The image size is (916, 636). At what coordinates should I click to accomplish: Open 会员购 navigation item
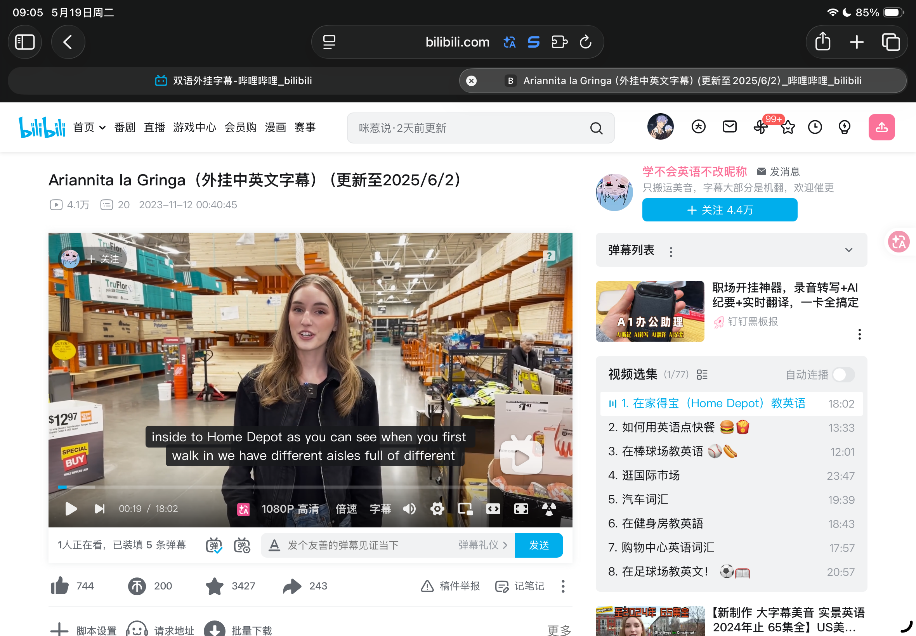point(241,128)
